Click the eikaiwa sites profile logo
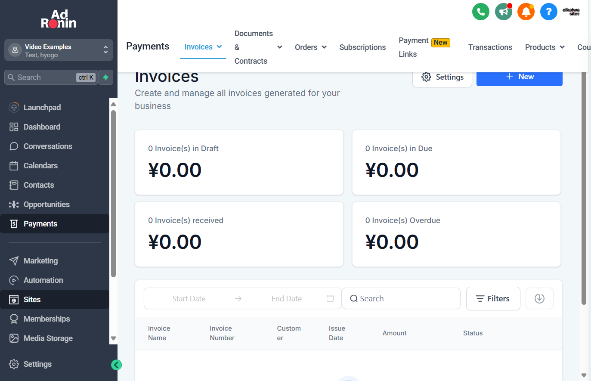591x381 pixels. (571, 12)
